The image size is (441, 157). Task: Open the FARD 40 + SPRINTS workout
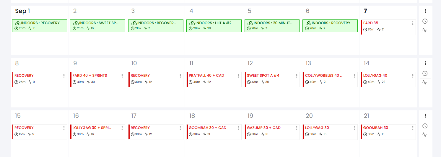[x=90, y=76]
